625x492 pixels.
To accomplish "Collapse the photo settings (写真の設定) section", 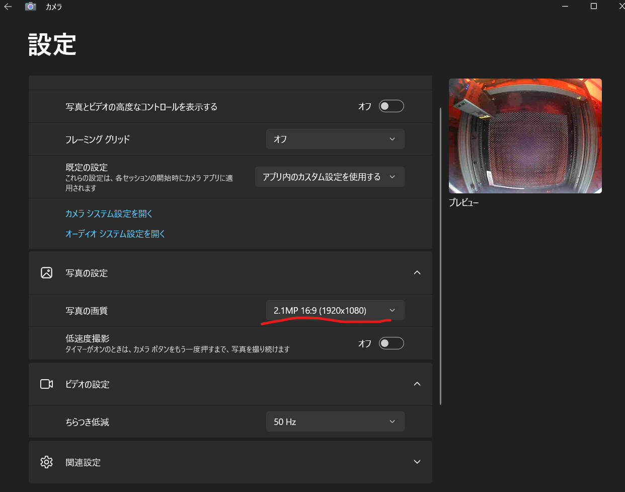I will tap(417, 273).
